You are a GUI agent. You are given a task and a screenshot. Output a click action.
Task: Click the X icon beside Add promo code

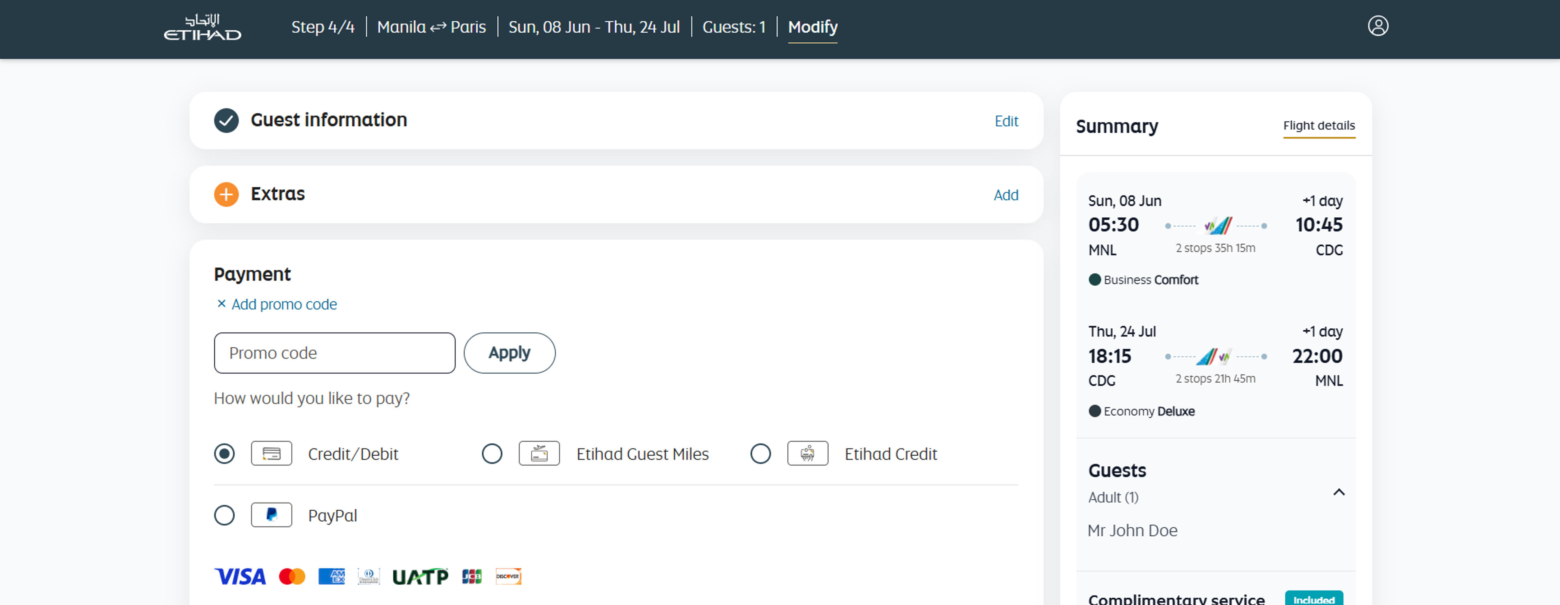[x=222, y=304]
